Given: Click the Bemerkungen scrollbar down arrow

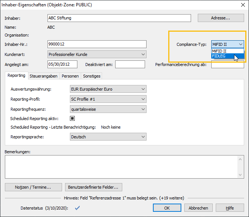Looking at the screenshot, I should click(241, 174).
